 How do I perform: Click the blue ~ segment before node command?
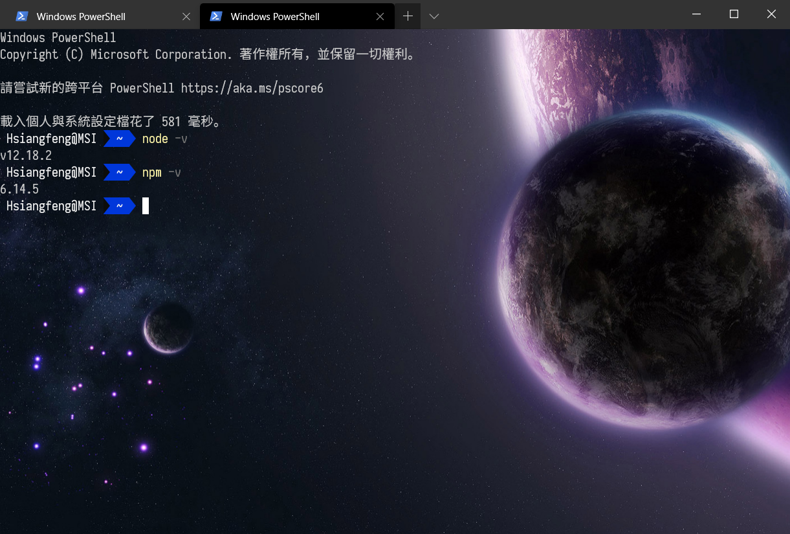[x=119, y=139]
